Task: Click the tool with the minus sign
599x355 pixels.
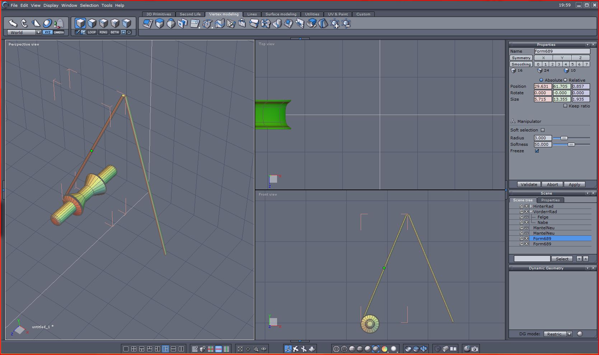Action: (346, 24)
